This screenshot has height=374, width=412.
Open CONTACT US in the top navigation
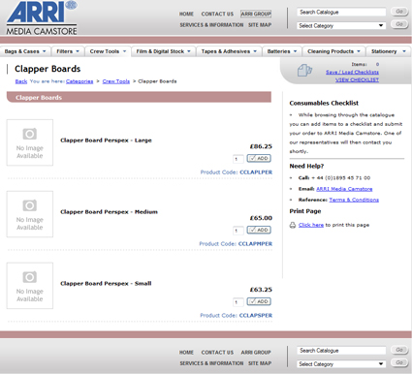coord(217,15)
